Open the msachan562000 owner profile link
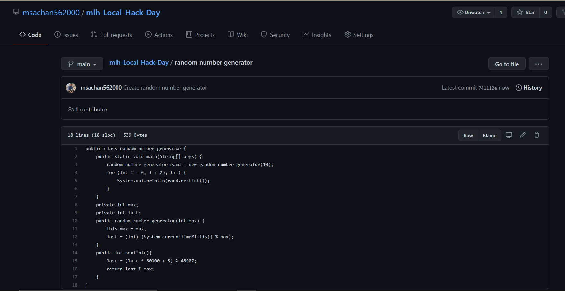This screenshot has height=291, width=565. (x=51, y=13)
